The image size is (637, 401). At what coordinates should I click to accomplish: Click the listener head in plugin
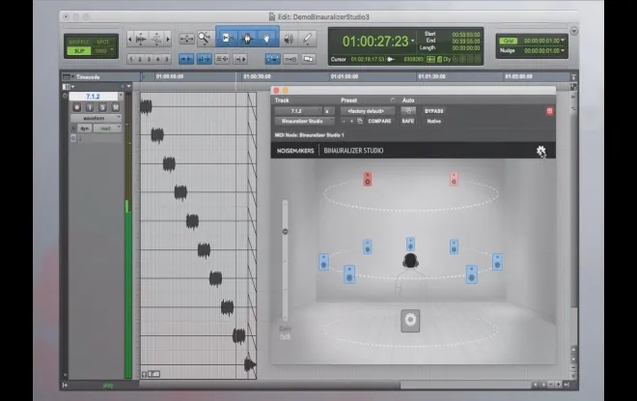pyautogui.click(x=410, y=260)
